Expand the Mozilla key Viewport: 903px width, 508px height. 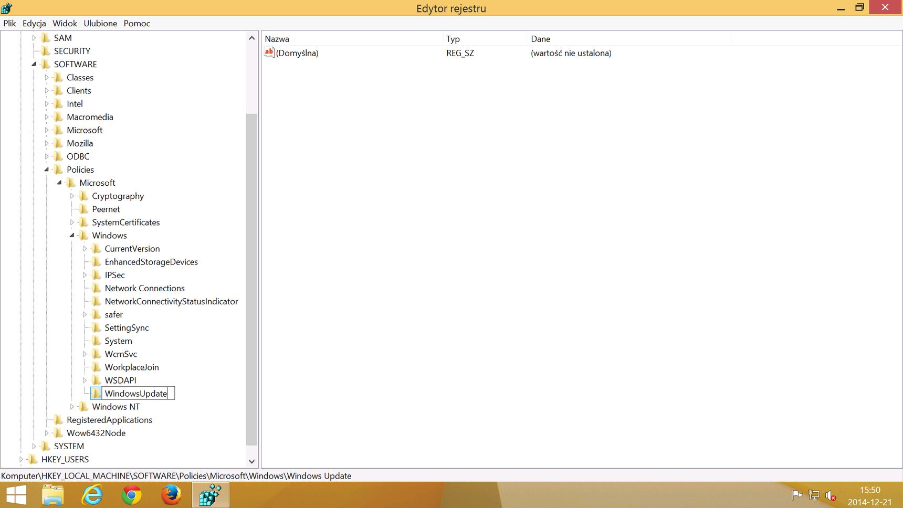tap(46, 143)
